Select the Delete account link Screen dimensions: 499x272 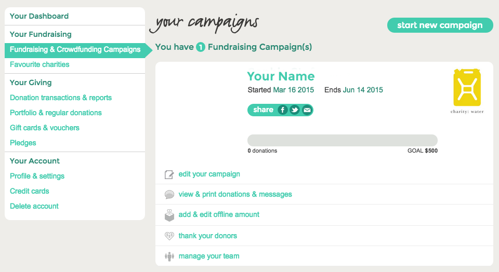34,206
